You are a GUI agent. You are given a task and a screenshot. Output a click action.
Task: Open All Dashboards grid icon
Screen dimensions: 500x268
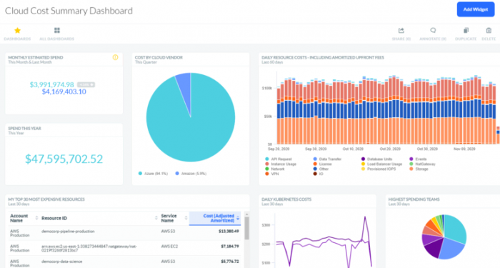[57, 31]
